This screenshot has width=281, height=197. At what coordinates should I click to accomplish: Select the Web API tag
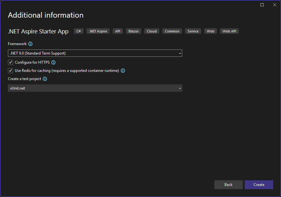point(229,31)
